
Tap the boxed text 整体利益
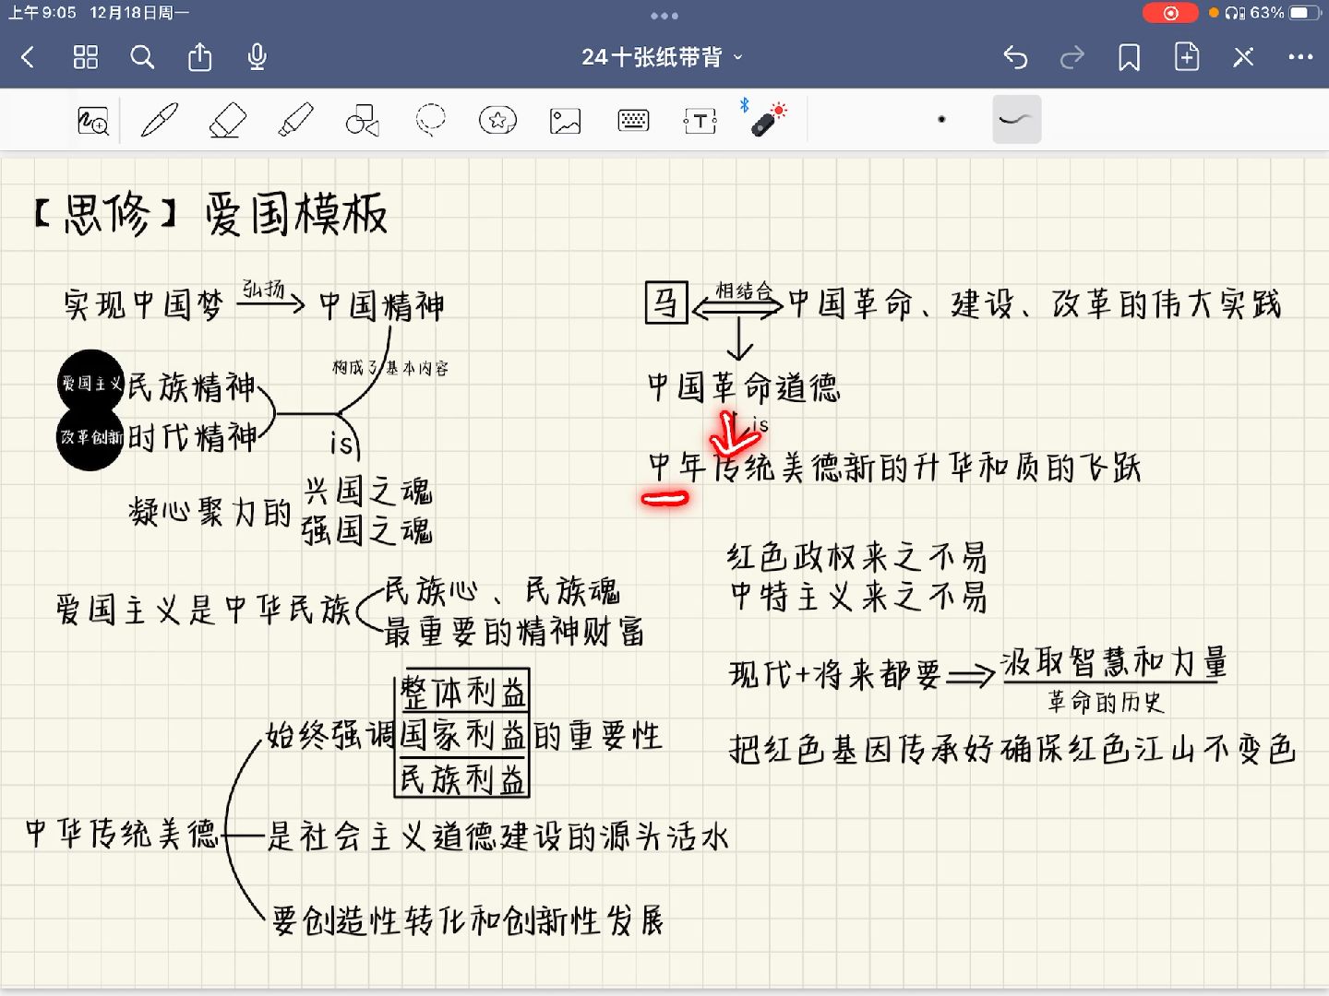463,692
